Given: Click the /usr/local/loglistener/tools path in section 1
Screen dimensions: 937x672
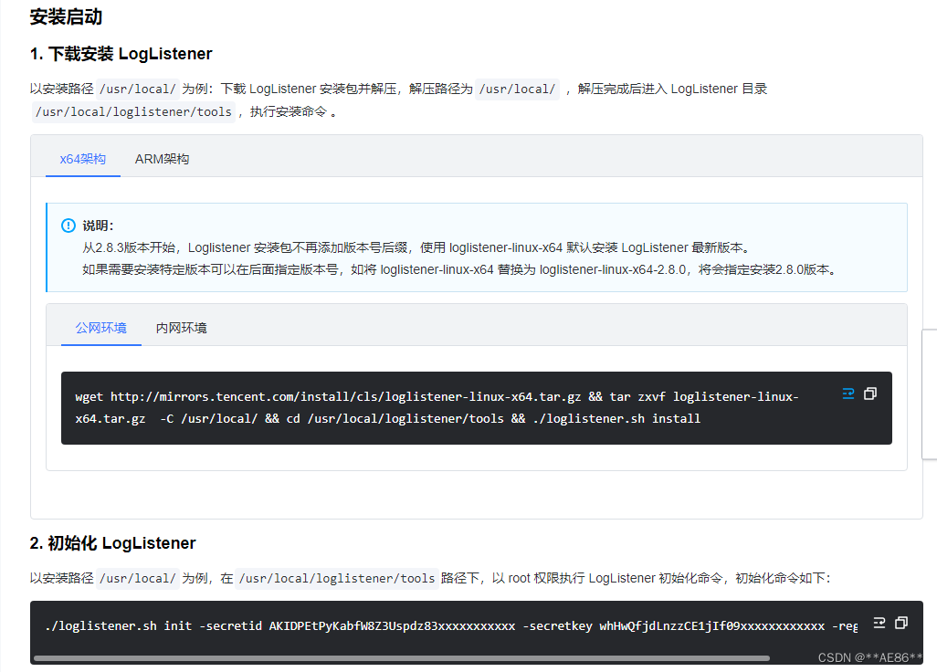Looking at the screenshot, I should [133, 111].
